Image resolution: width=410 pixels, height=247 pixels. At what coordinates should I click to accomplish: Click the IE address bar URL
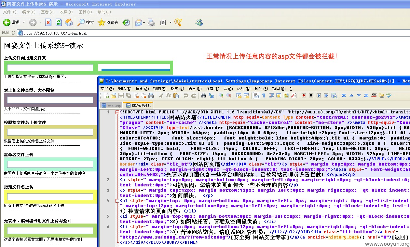pos(55,33)
